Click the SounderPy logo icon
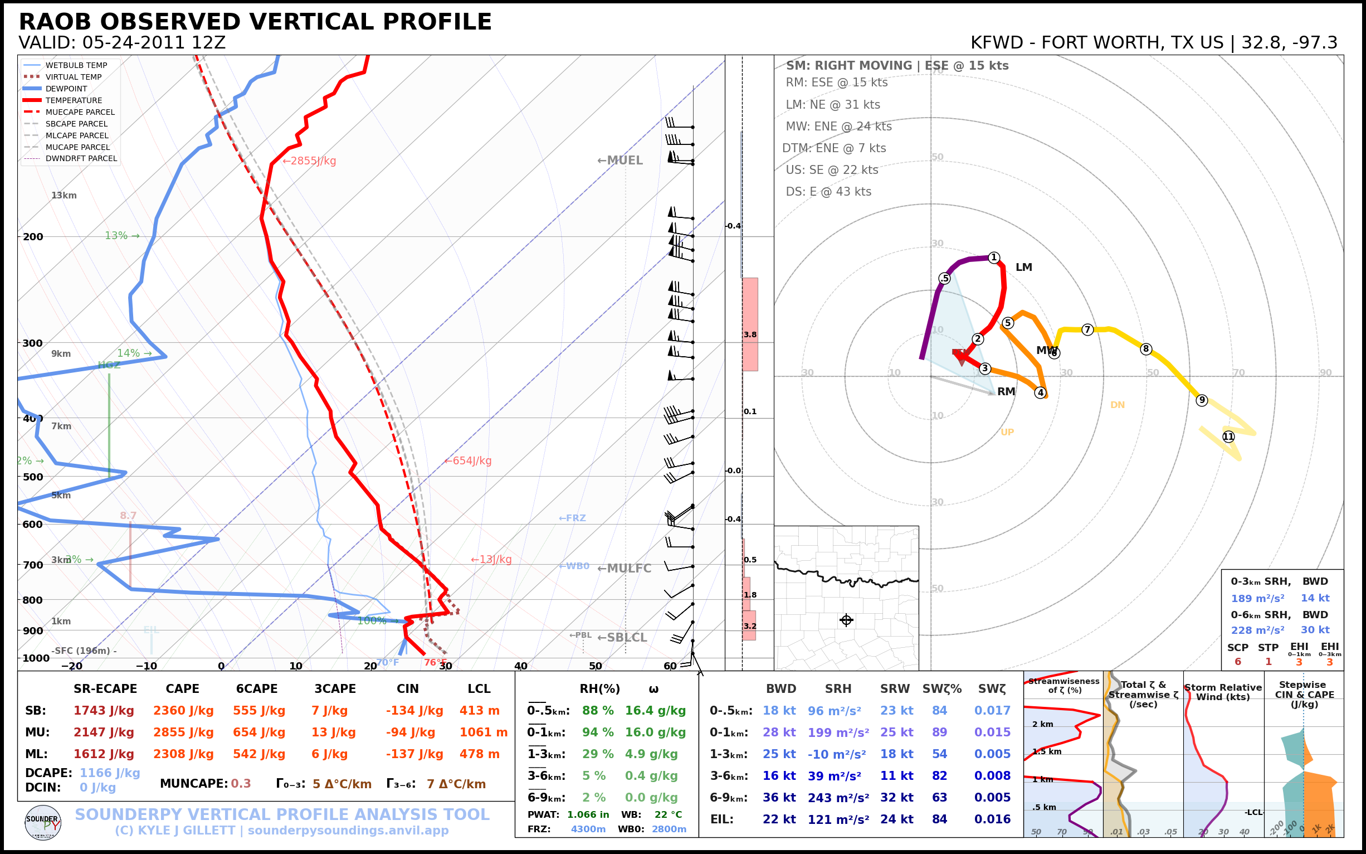This screenshot has height=854, width=1366. (43, 822)
